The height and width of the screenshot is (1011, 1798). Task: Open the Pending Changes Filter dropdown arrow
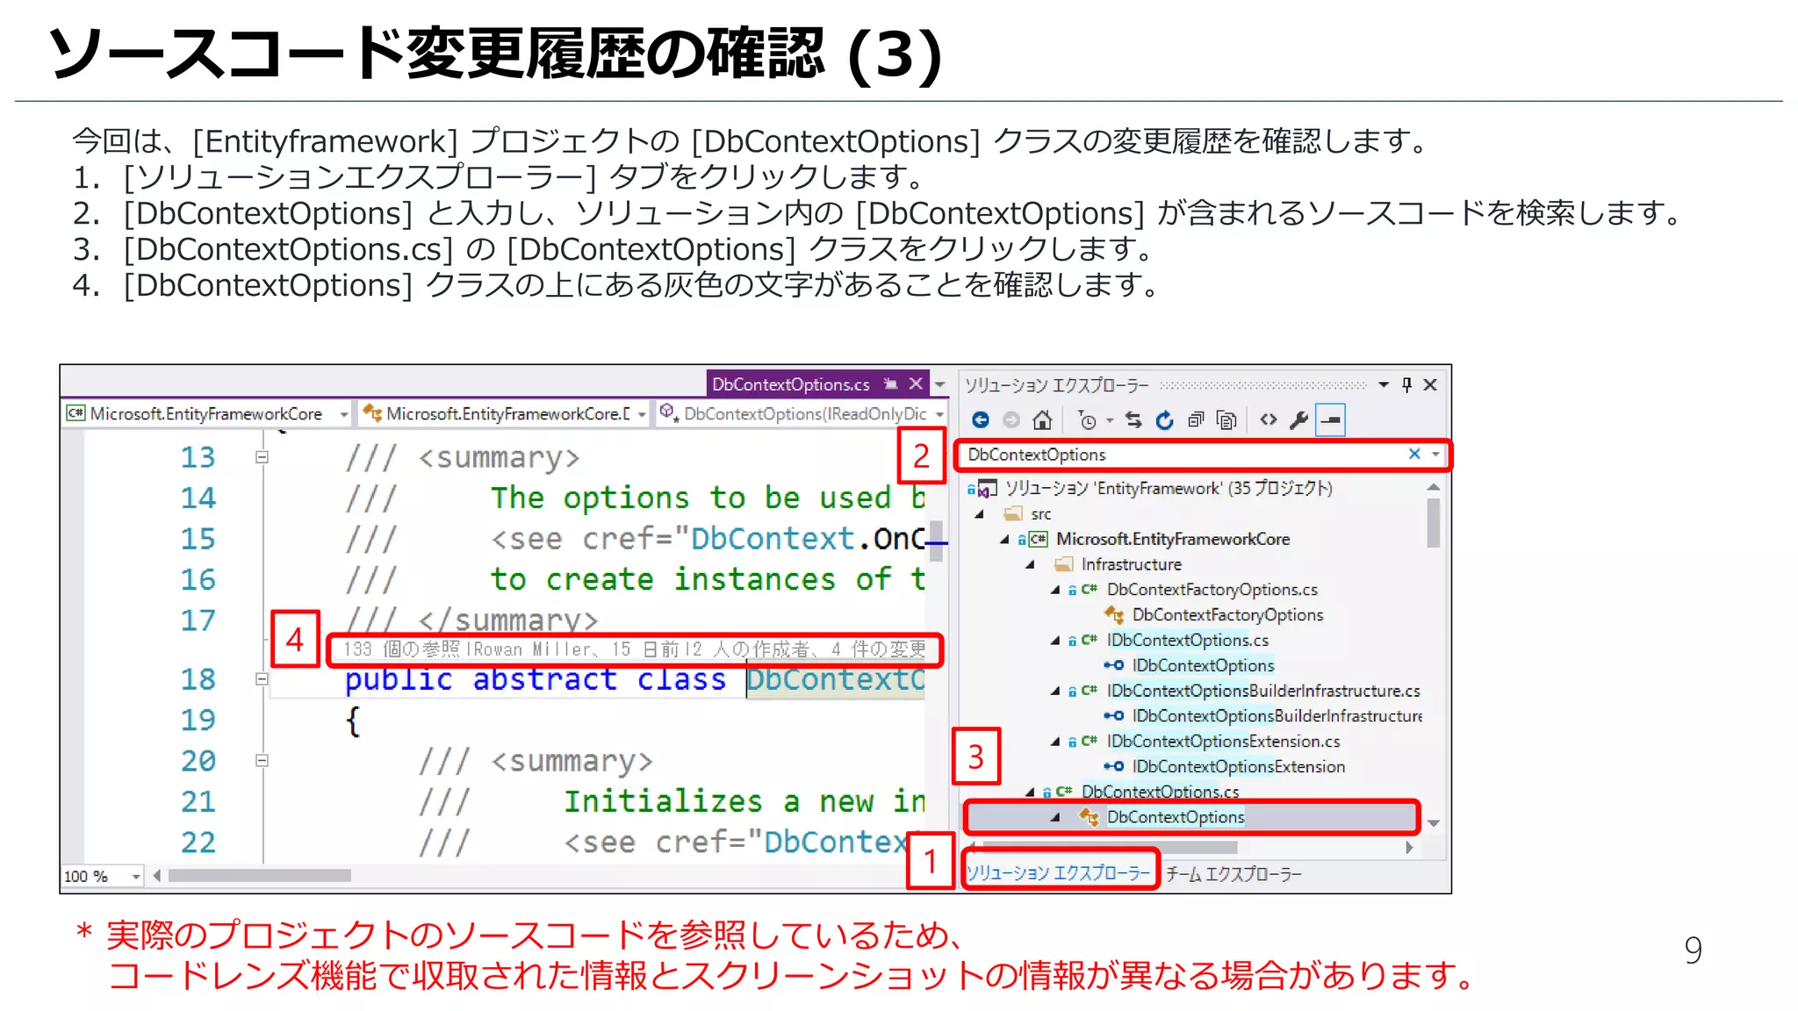1110,420
